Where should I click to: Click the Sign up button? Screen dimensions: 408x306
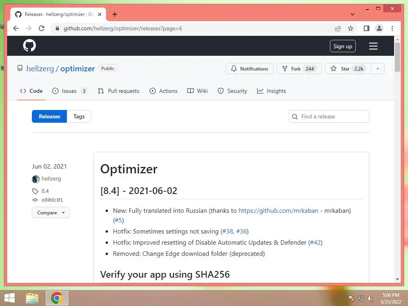343,46
